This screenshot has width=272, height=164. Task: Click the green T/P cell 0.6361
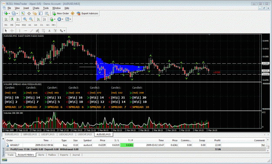tap(127, 145)
